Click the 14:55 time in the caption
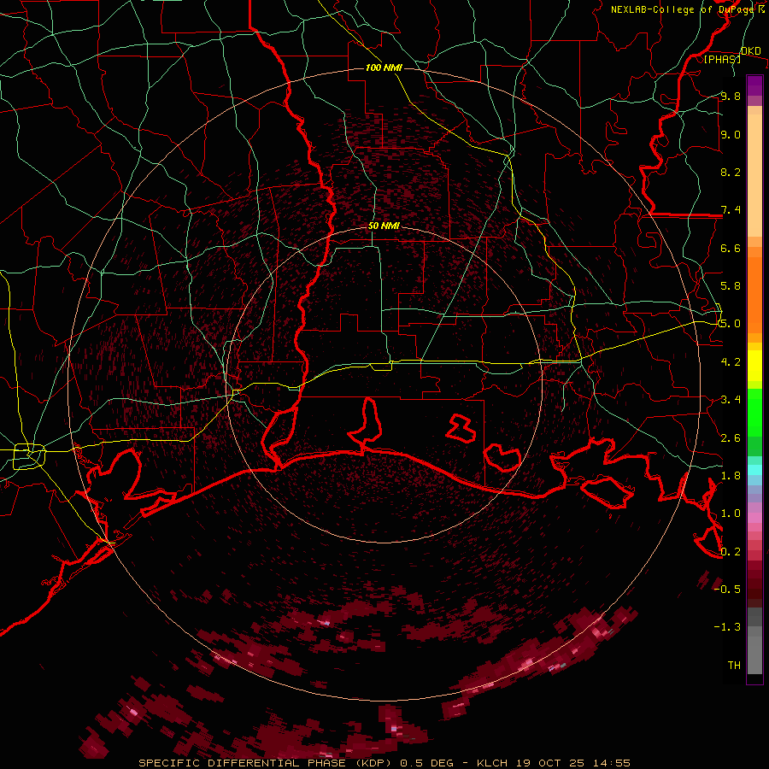 click(610, 763)
